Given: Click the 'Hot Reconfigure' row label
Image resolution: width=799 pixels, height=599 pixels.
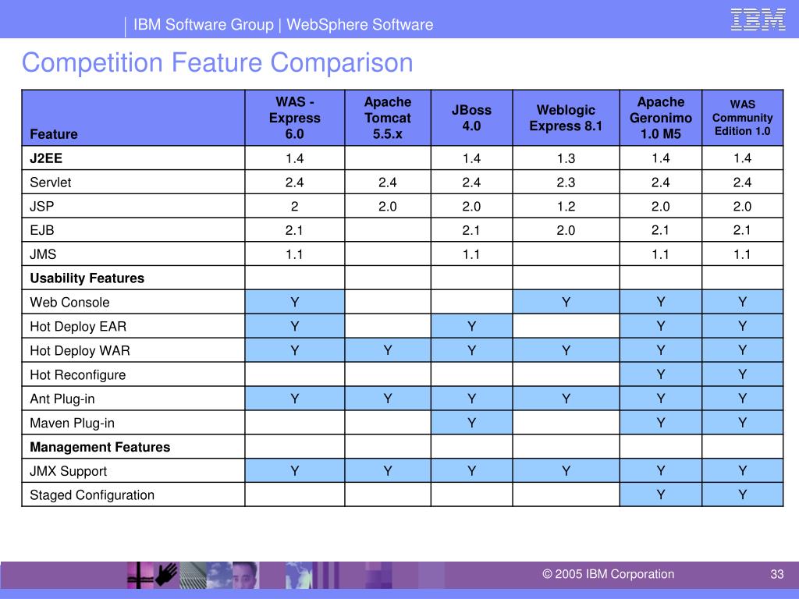Looking at the screenshot, I should (78, 375).
